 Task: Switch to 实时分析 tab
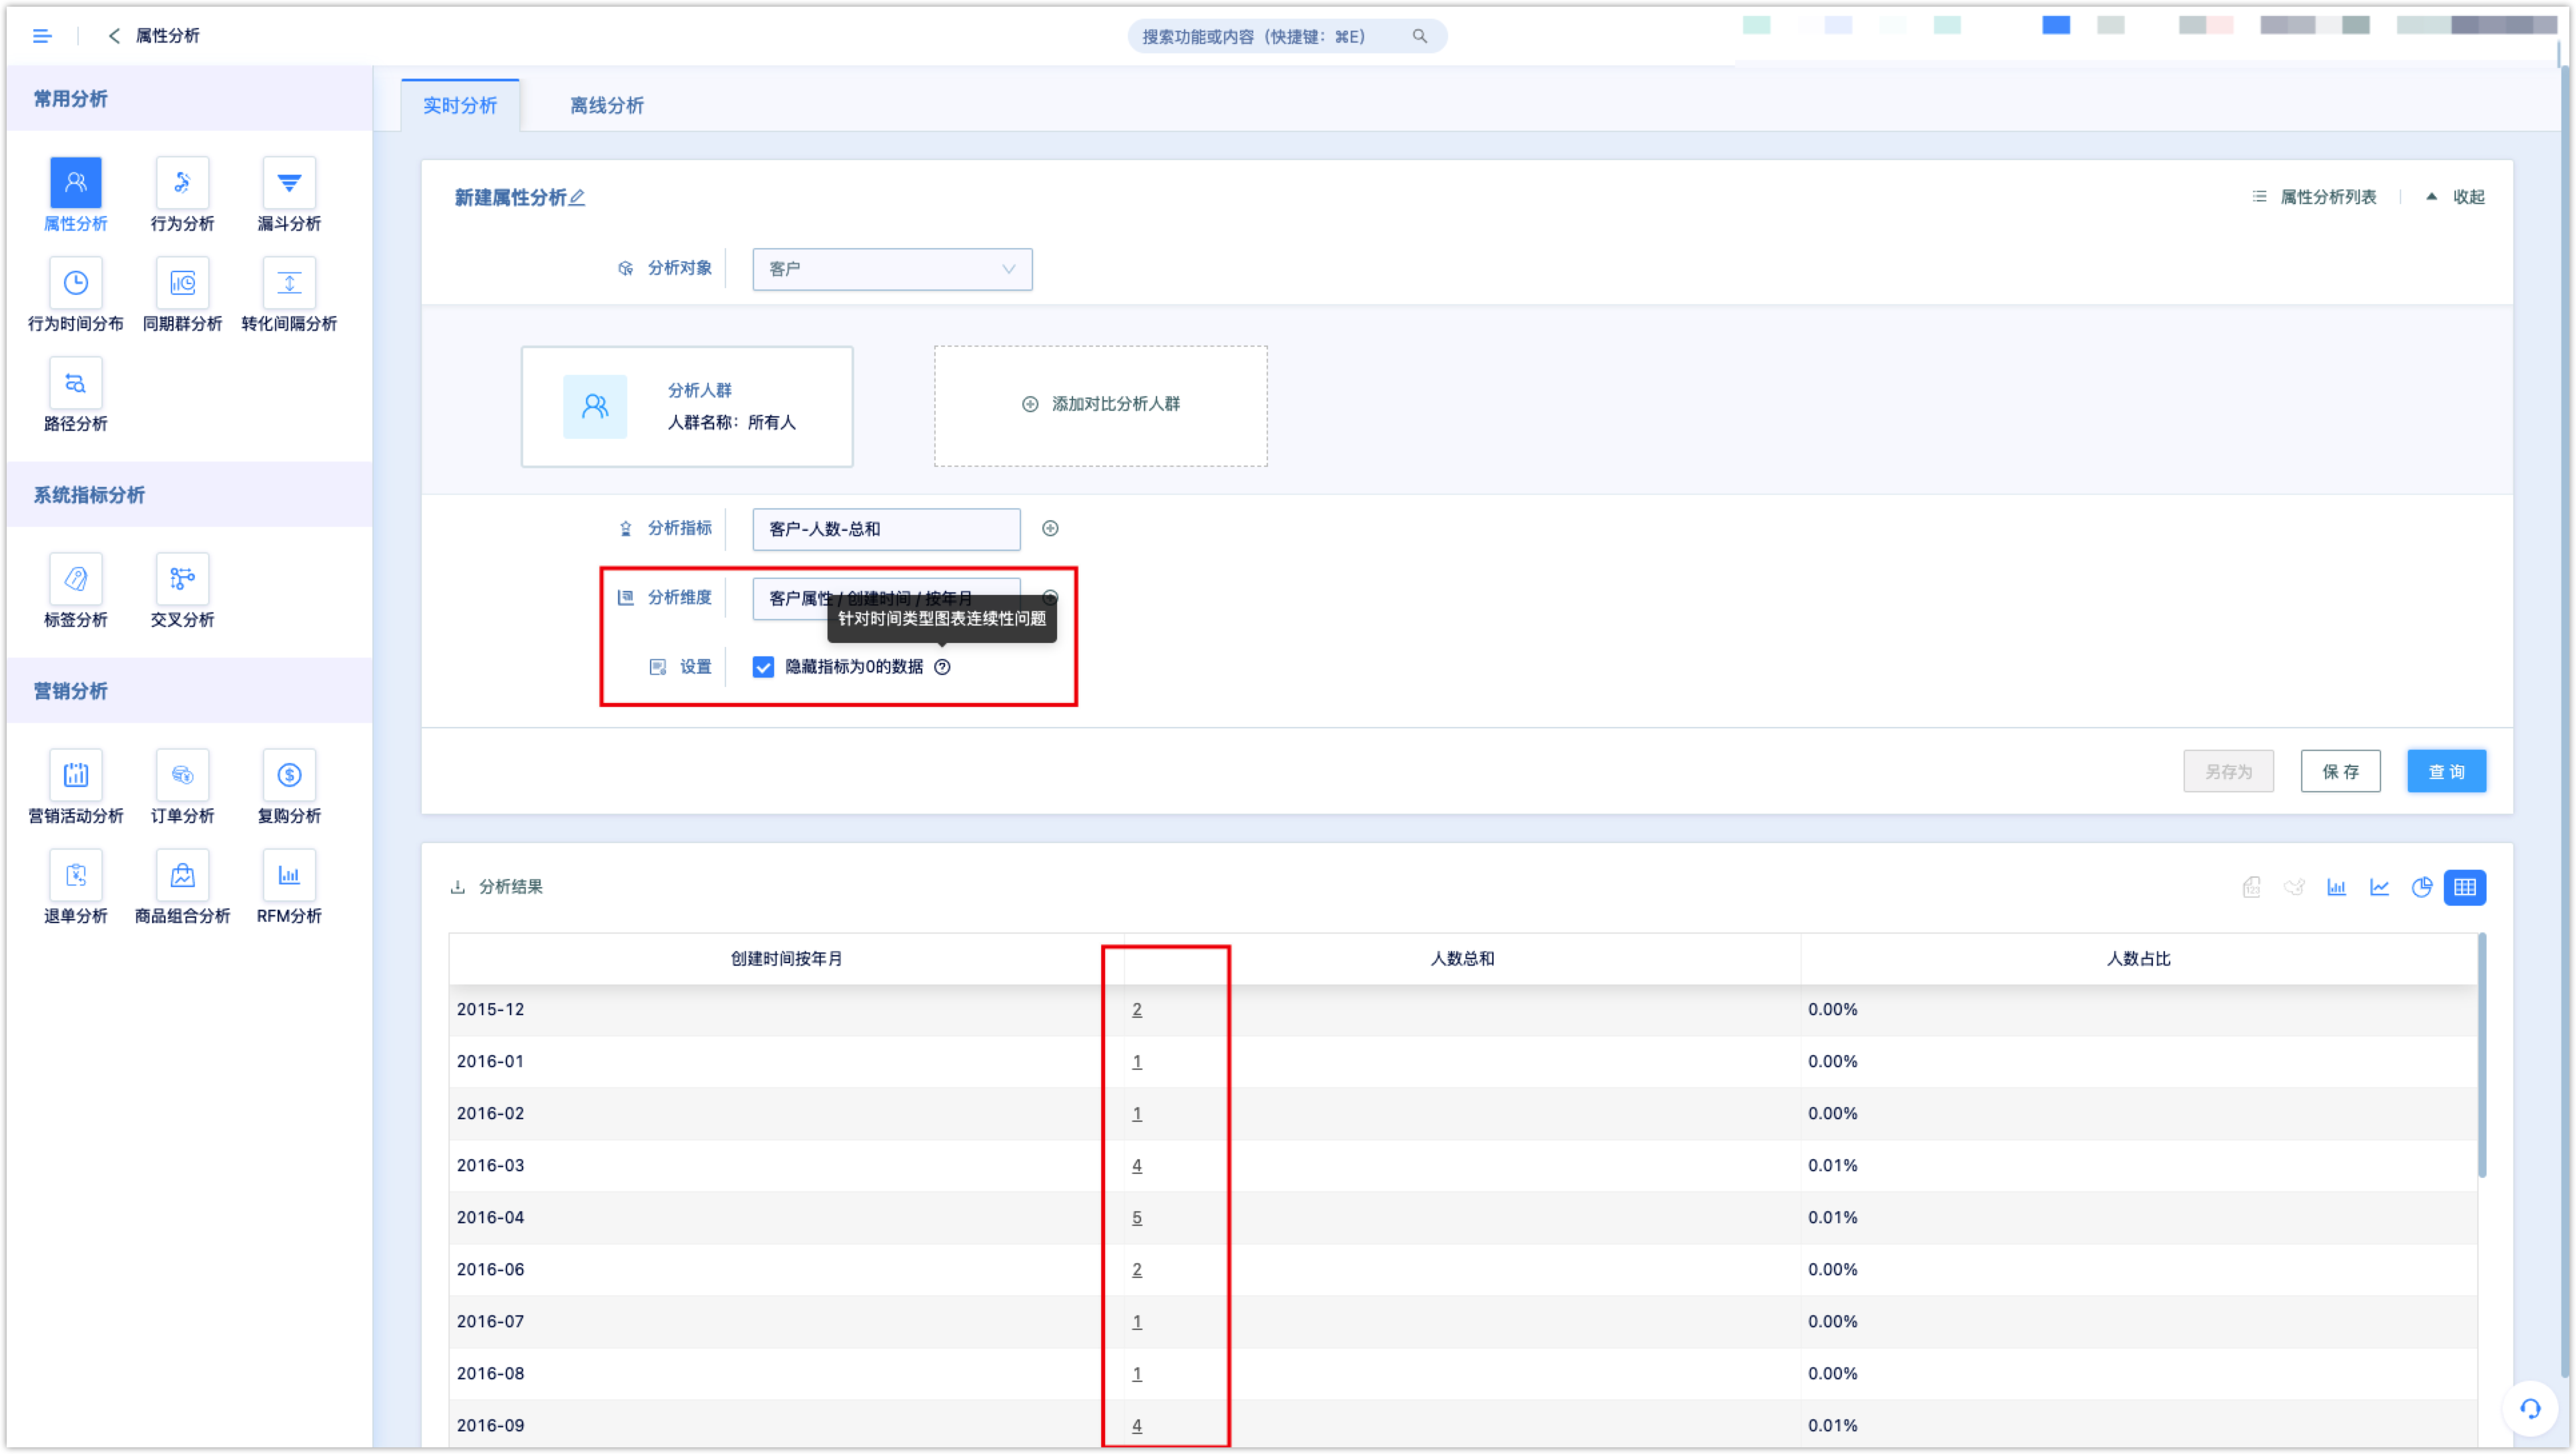(460, 105)
